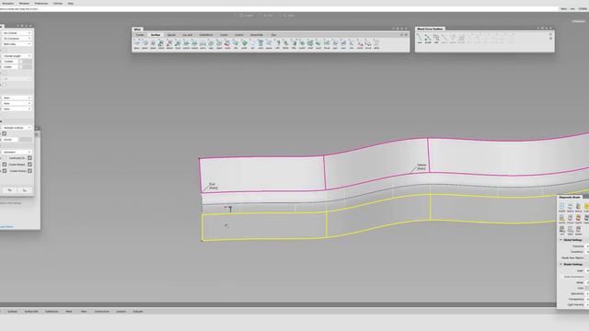This screenshot has width=589, height=331.
Task: Select the first icon in the third Diagnostic Shade row
Action: (562, 230)
